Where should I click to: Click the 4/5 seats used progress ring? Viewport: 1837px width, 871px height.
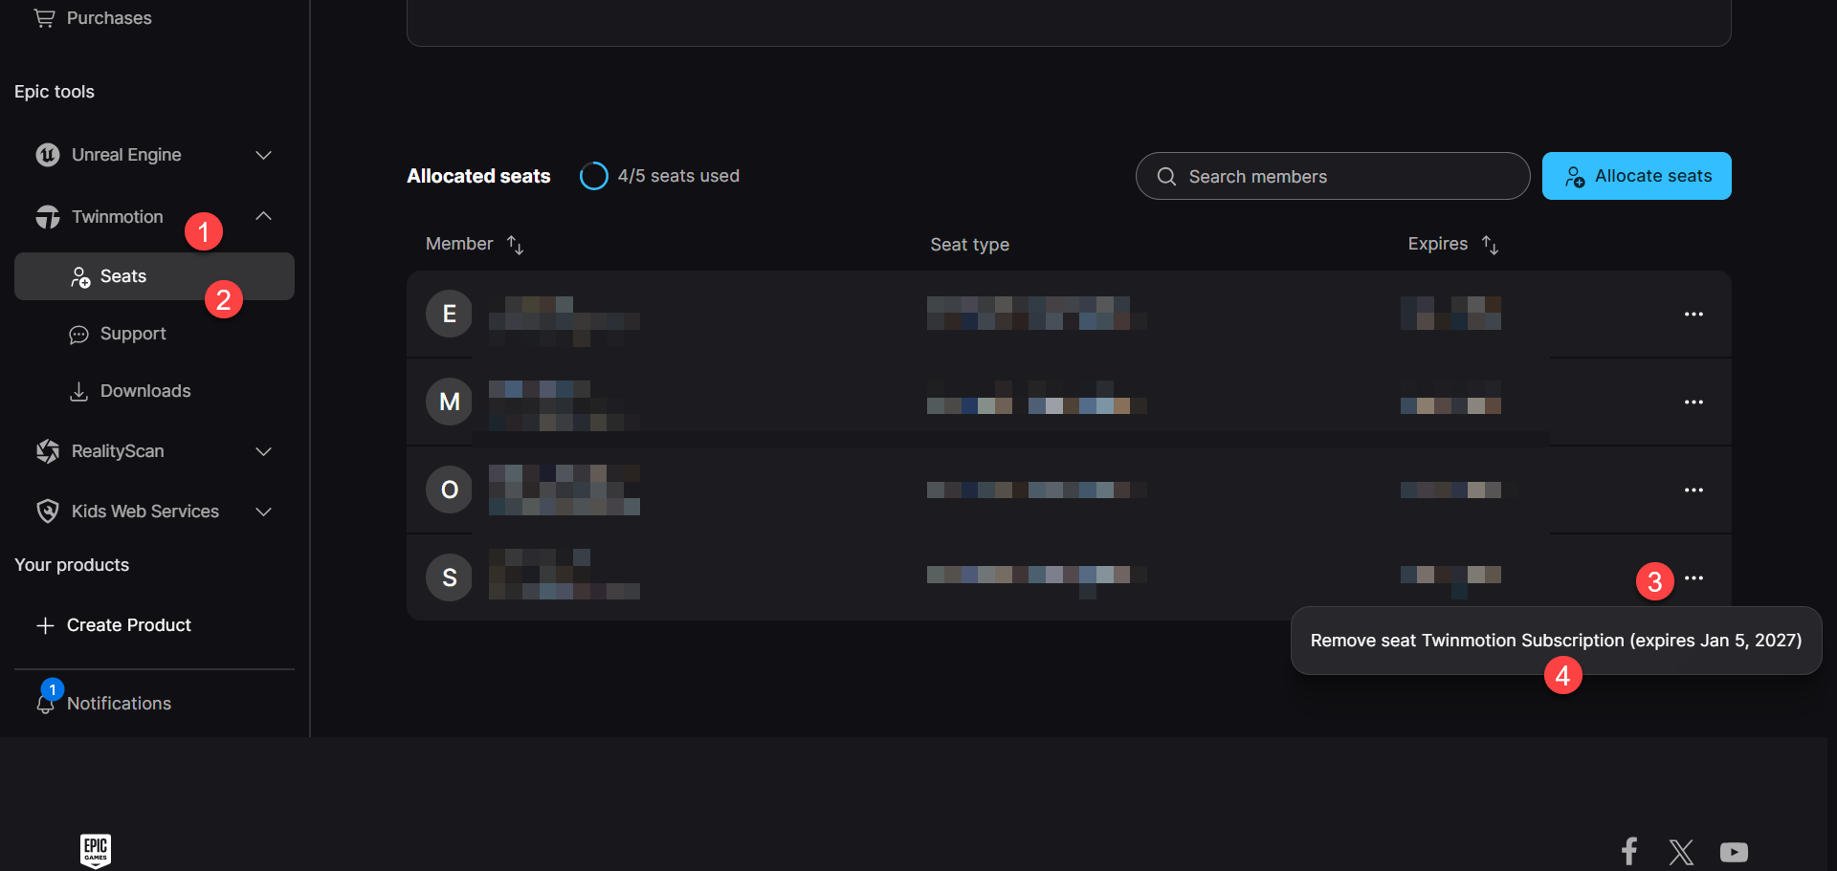coord(594,176)
